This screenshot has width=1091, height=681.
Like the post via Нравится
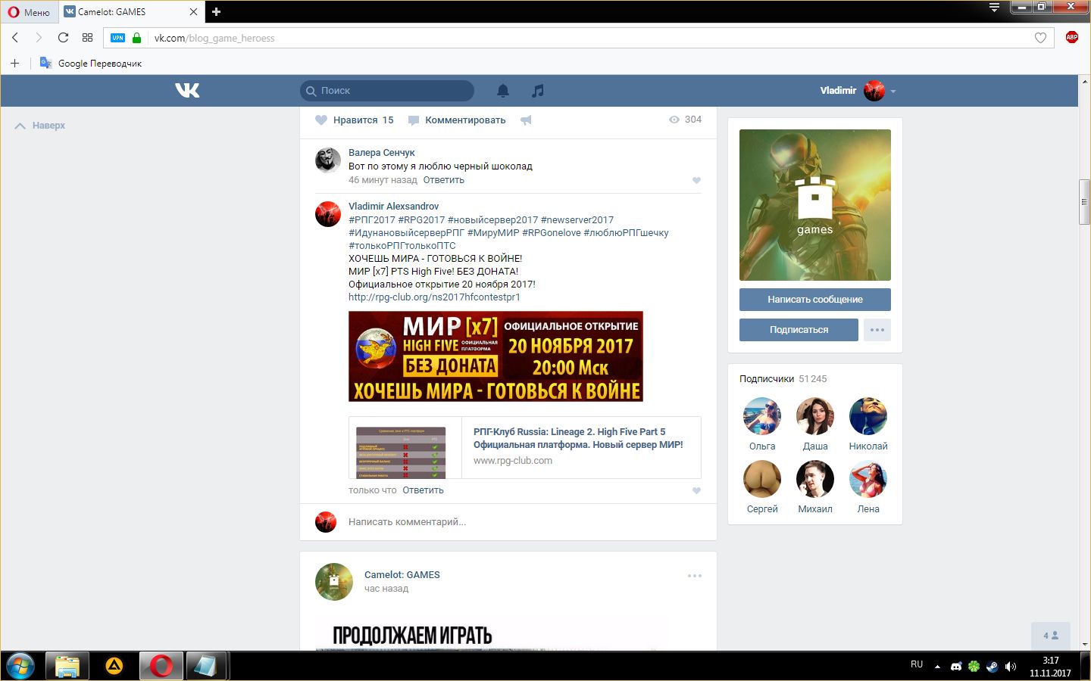[x=355, y=120]
